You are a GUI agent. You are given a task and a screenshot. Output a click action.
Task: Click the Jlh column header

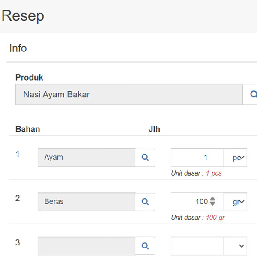click(x=154, y=129)
